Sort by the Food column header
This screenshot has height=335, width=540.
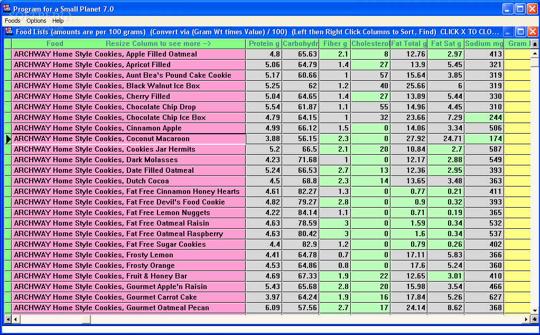pyautogui.click(x=129, y=44)
